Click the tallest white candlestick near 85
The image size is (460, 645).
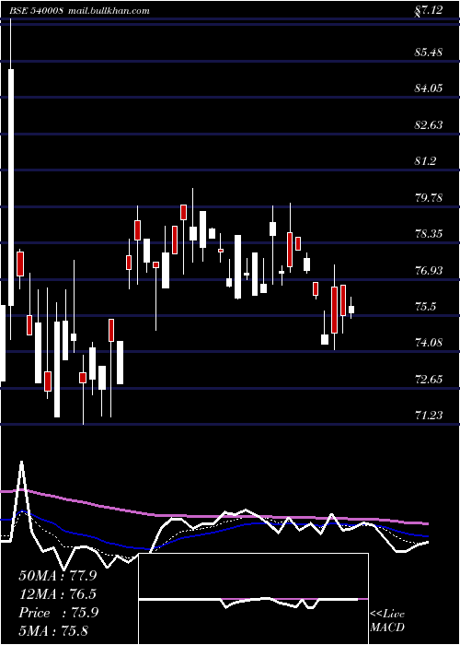click(x=11, y=188)
